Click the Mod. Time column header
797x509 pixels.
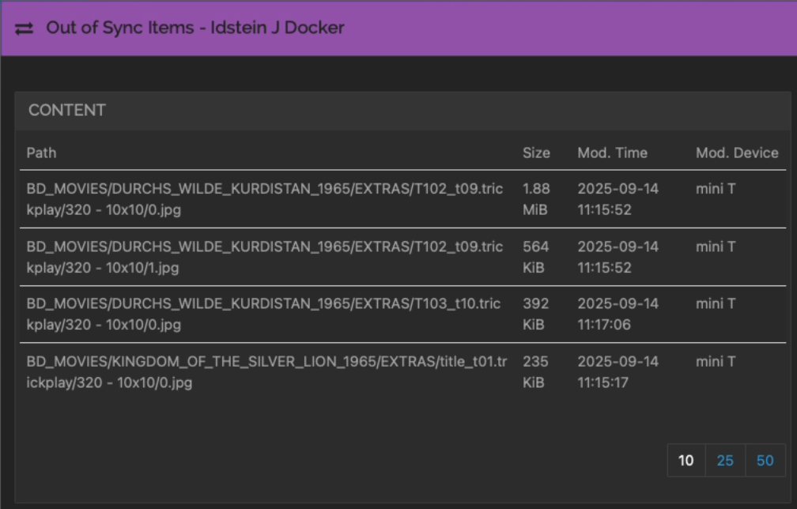[x=612, y=153]
